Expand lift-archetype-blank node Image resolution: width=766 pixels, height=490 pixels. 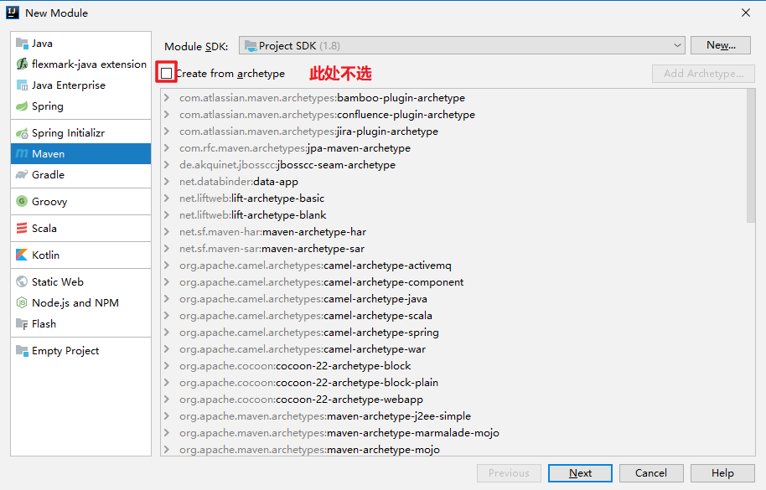[167, 214]
